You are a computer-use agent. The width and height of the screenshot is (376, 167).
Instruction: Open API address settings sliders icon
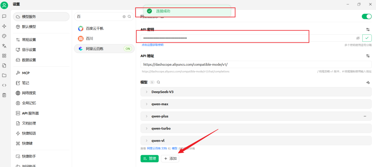pos(368,56)
